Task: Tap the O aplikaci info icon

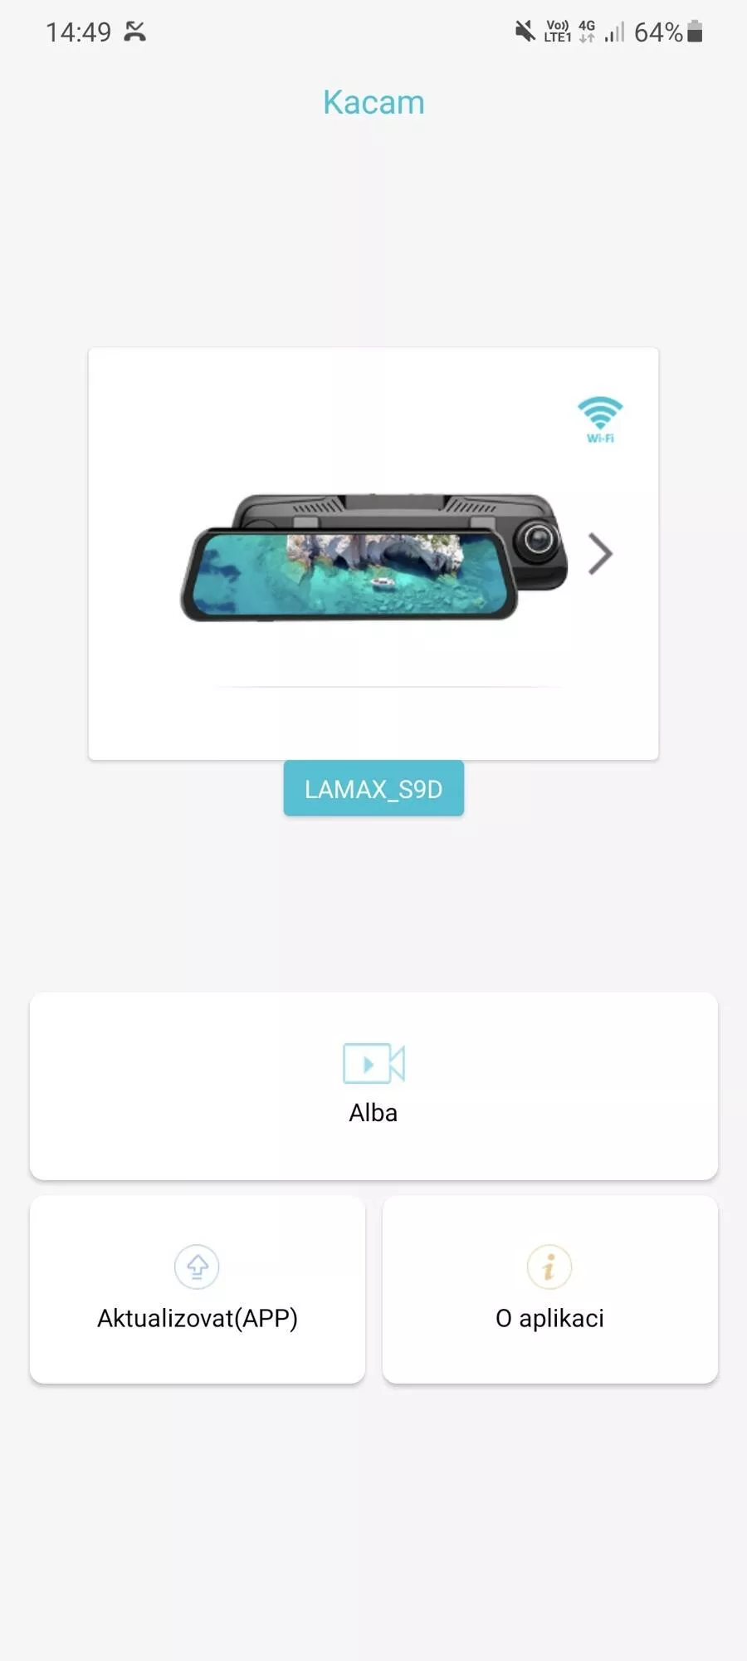Action: click(x=549, y=1267)
